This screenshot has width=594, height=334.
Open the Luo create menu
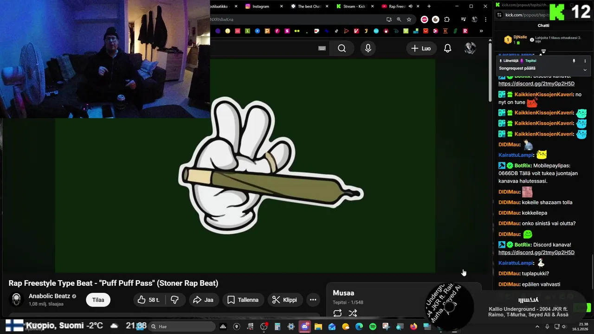click(x=421, y=48)
